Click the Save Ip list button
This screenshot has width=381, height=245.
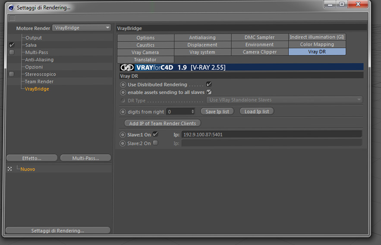(x=217, y=112)
